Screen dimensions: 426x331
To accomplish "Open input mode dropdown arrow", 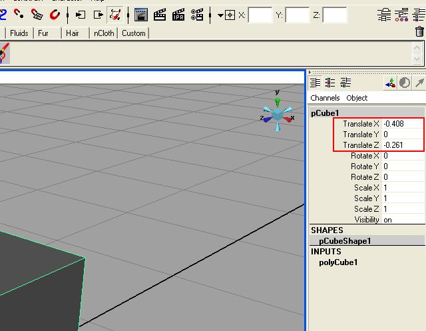I will tap(220, 15).
